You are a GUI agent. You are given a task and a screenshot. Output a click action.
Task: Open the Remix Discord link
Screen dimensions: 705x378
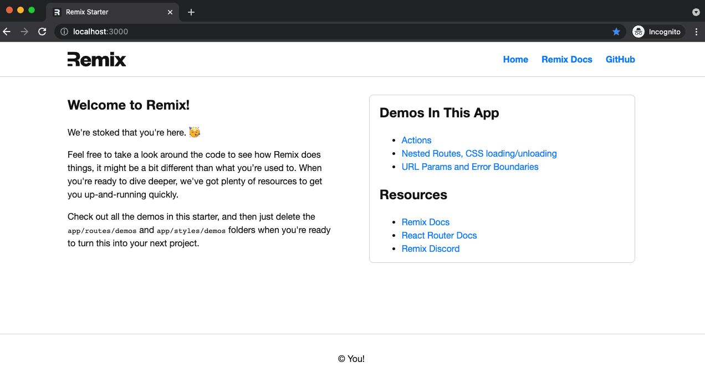pos(430,248)
